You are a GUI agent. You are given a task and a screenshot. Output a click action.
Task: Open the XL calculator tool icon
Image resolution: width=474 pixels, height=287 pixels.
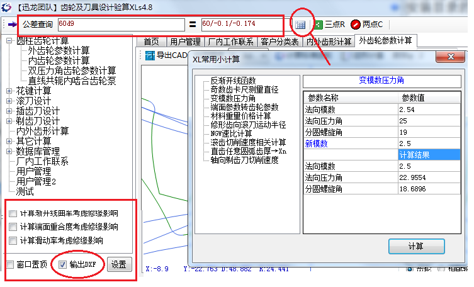(300, 25)
